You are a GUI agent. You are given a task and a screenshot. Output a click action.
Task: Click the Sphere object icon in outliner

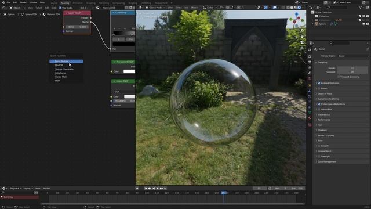(x=317, y=24)
